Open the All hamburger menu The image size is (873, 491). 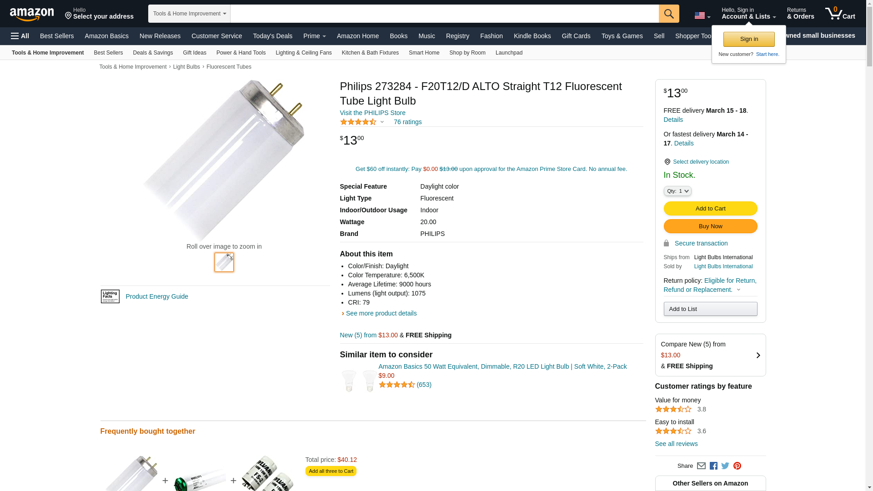(x=20, y=36)
